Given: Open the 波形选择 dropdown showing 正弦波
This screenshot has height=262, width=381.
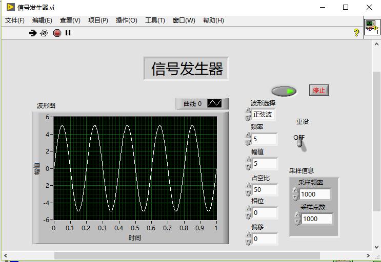Looking at the screenshot, I should coord(264,115).
